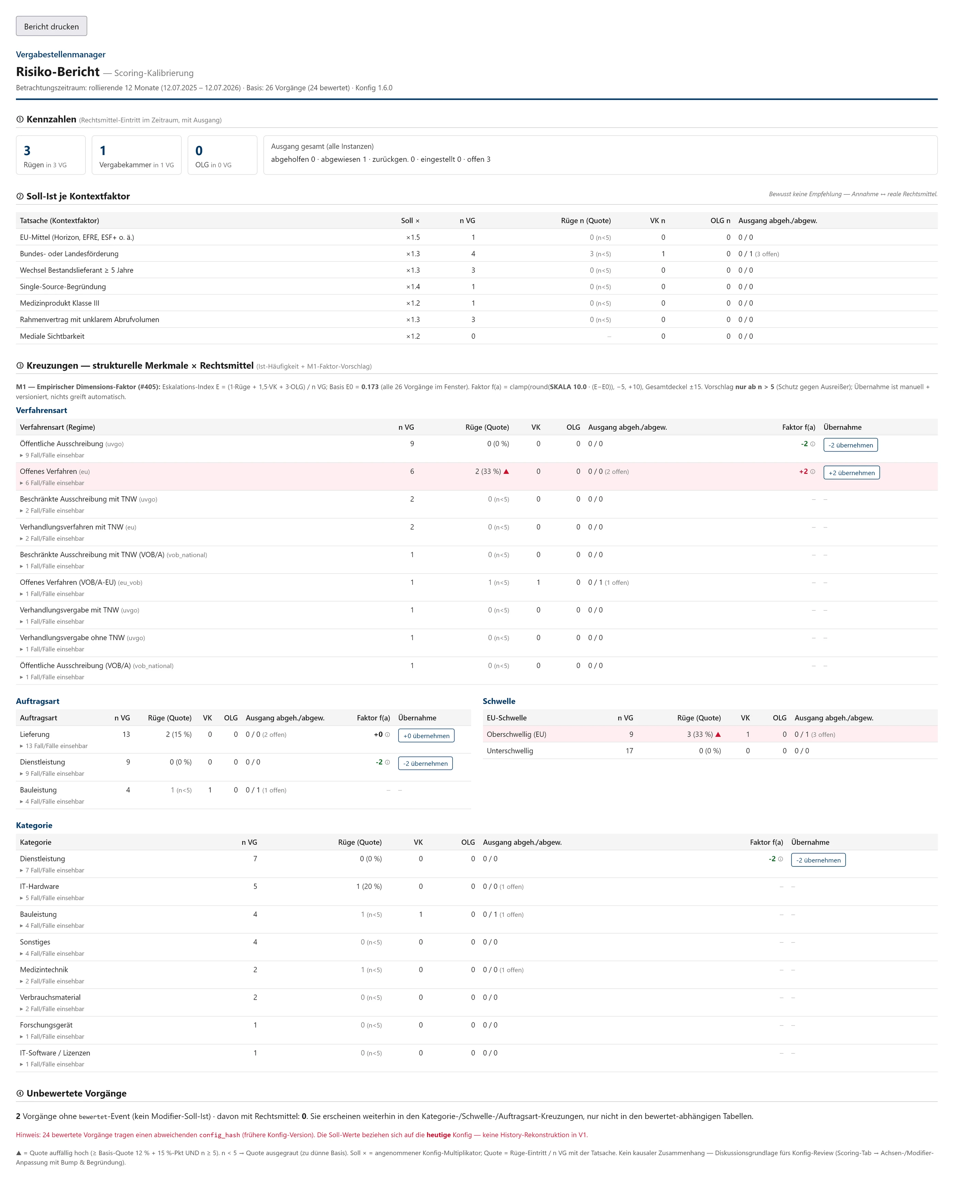The width and height of the screenshot is (954, 1197).
Task: Apply +0 übernehmen for Lieferung
Action: tap(426, 736)
